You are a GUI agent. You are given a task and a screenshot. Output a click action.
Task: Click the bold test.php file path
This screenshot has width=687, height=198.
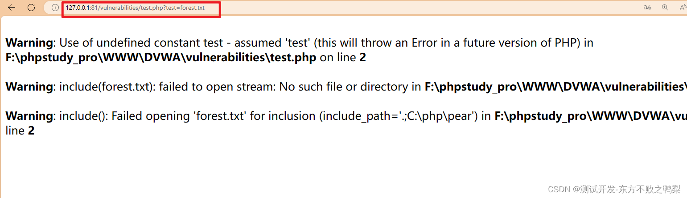point(161,58)
